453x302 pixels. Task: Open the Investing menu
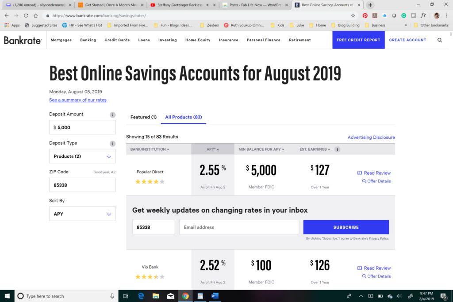[x=168, y=40]
